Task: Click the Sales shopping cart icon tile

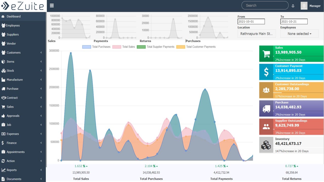Action: tap(266, 54)
